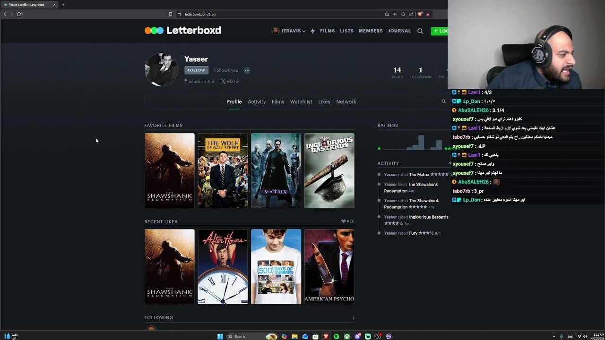605x340 pixels.
Task: Click the volume speaker tray icon
Action: (x=585, y=336)
